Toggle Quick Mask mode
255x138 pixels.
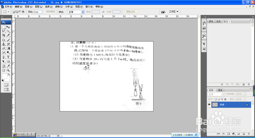tap(6, 85)
